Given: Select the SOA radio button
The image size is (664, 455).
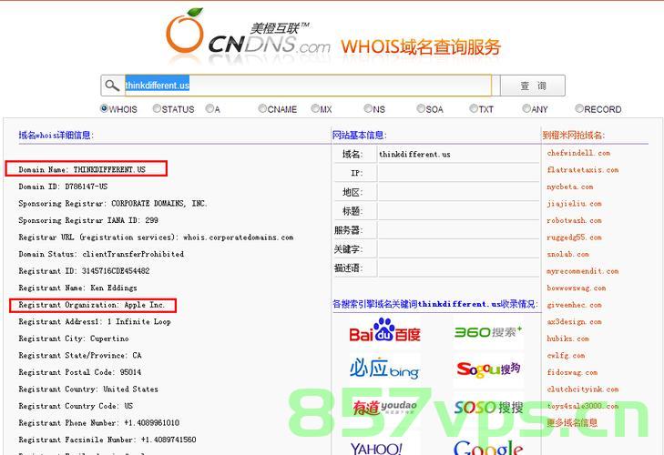Looking at the screenshot, I should pos(421,109).
